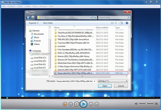
Task: Select Videos library in sidebar
Action: 35,44
